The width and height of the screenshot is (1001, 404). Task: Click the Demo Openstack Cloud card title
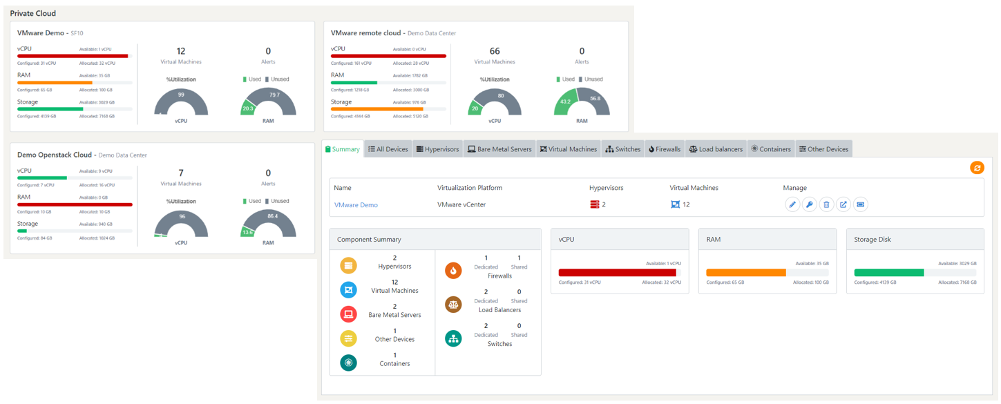(54, 155)
